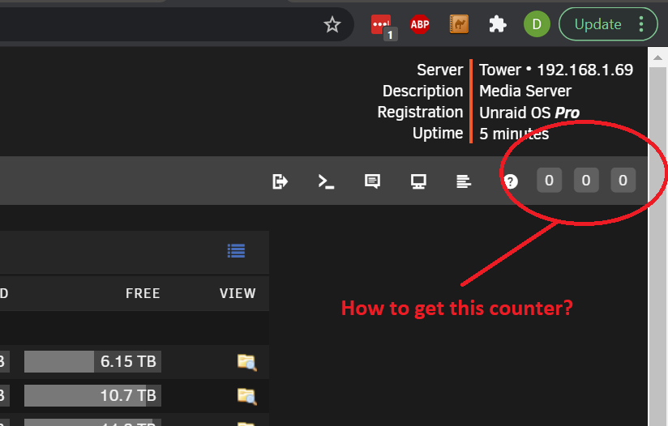Click the Unraid OS Pro registration text
This screenshot has width=668, height=426.
click(529, 113)
